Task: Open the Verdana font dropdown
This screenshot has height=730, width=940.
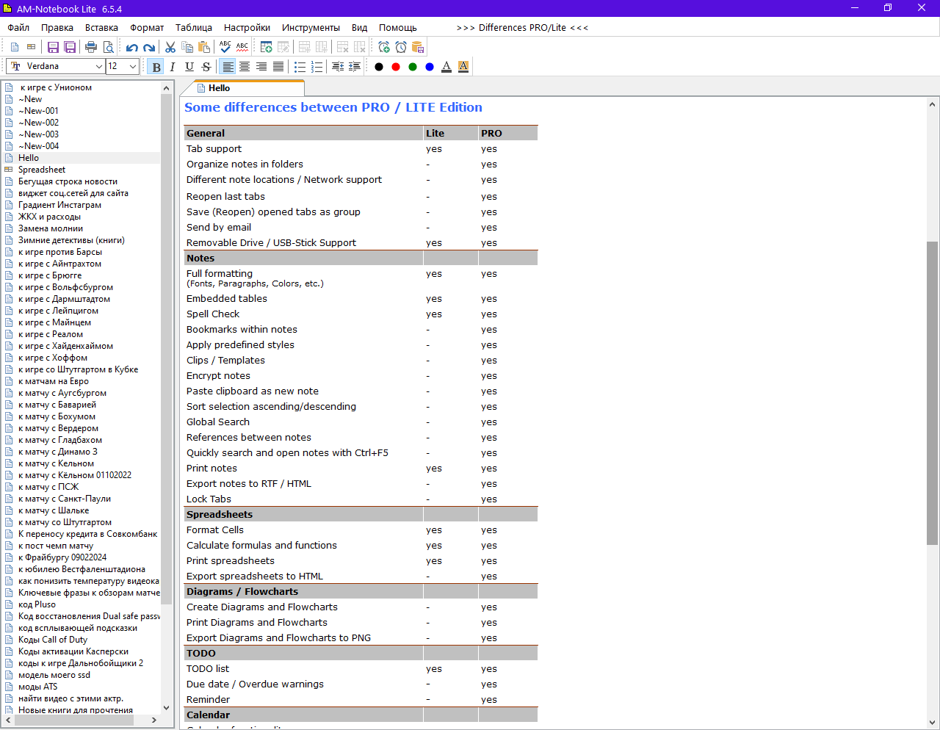Action: tap(98, 67)
